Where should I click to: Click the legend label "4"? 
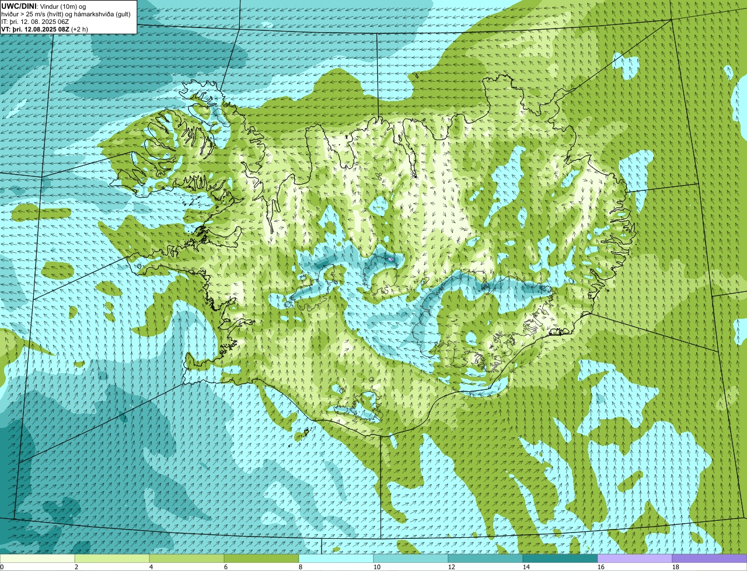click(151, 567)
